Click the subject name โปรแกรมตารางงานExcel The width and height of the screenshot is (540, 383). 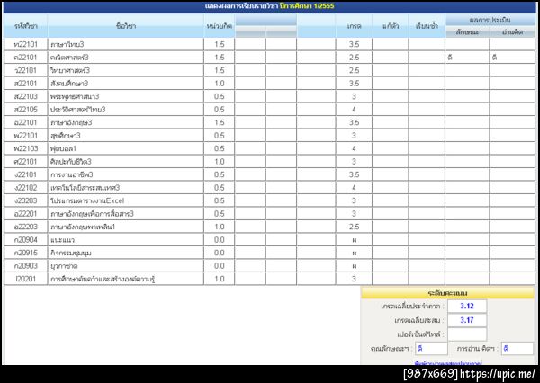coord(87,200)
